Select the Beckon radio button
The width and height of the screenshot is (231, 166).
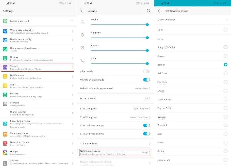225,64
